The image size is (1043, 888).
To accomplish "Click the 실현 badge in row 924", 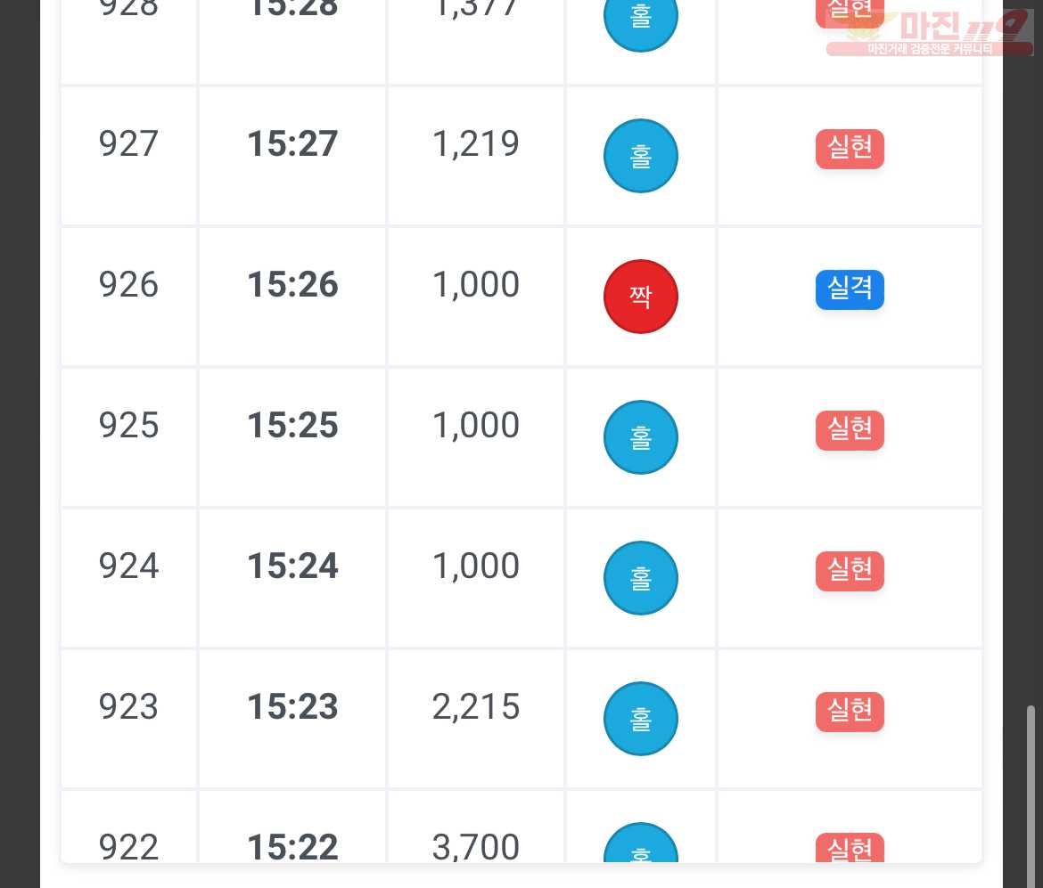I will (x=850, y=571).
